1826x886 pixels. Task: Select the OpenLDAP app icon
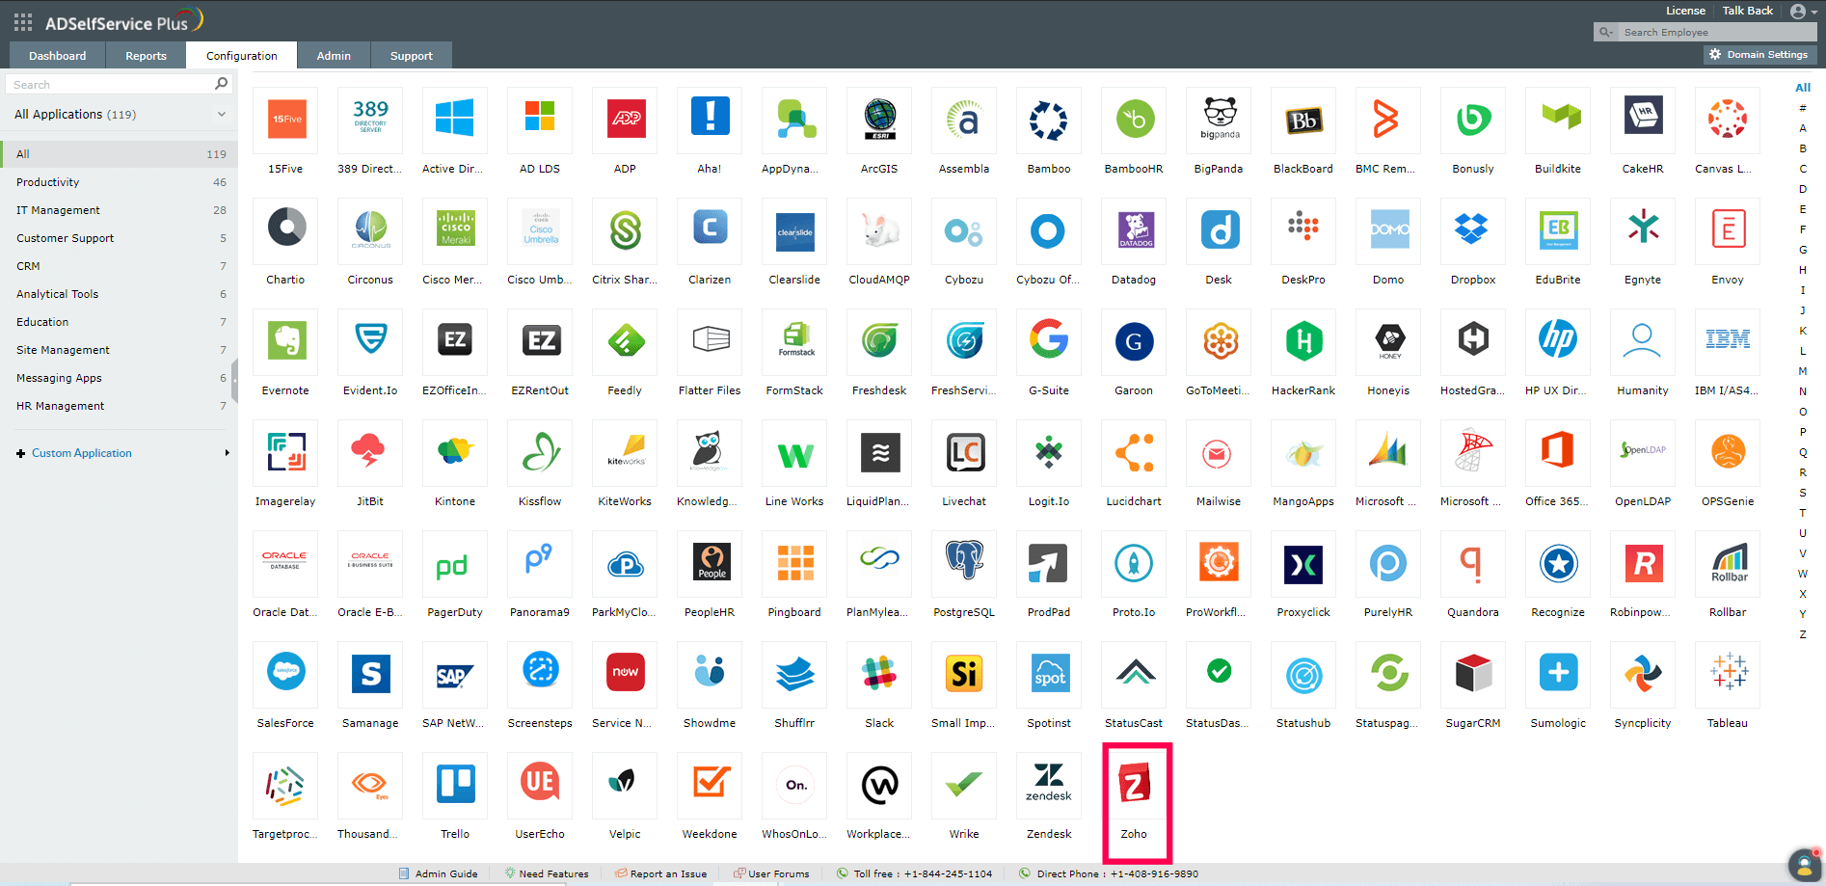1643,452
